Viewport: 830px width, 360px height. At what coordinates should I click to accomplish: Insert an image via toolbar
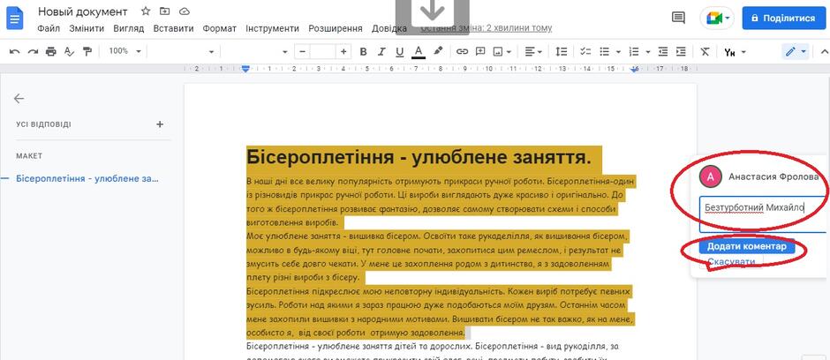(498, 51)
